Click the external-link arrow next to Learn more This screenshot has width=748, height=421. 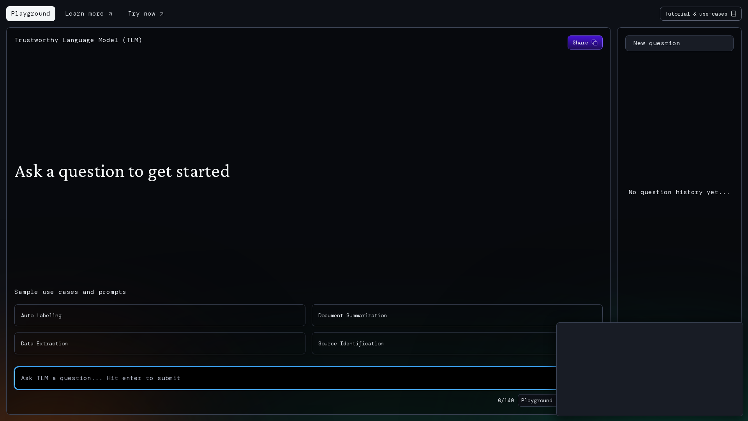(x=110, y=14)
